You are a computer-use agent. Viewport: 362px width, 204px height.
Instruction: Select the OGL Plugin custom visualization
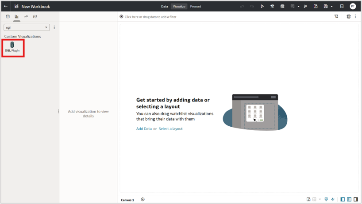click(x=12, y=47)
